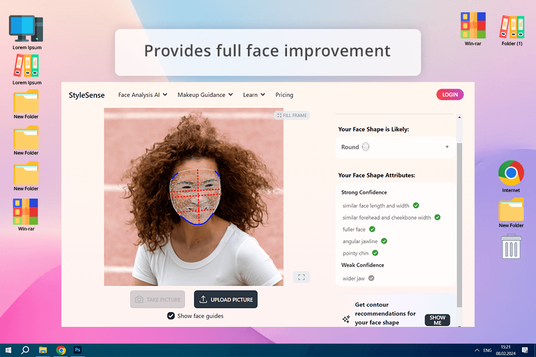
Task: Click the FILL FRAME button
Action: (x=292, y=115)
